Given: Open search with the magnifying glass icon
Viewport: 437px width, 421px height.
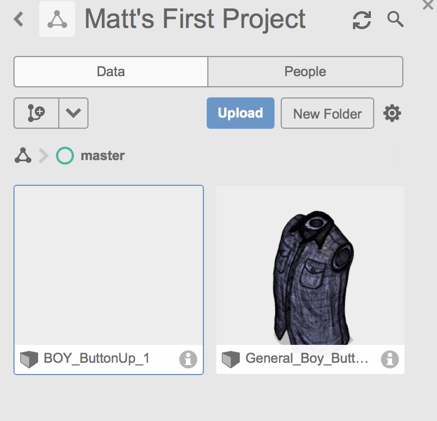Looking at the screenshot, I should pyautogui.click(x=396, y=20).
